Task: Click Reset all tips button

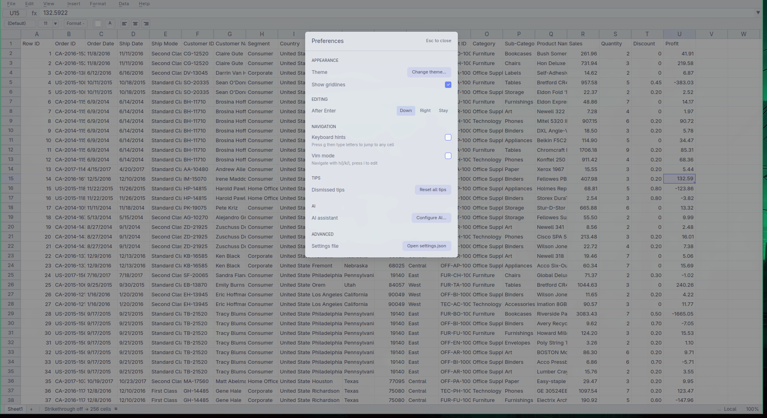Action: pos(433,190)
